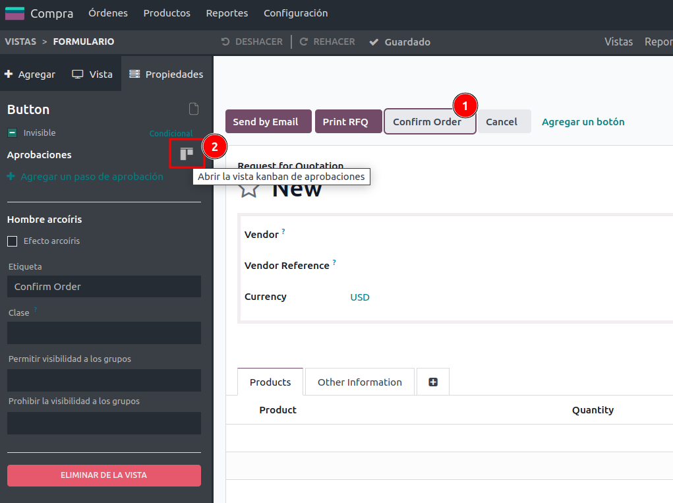
Task: Open the Products tab
Action: (x=270, y=382)
